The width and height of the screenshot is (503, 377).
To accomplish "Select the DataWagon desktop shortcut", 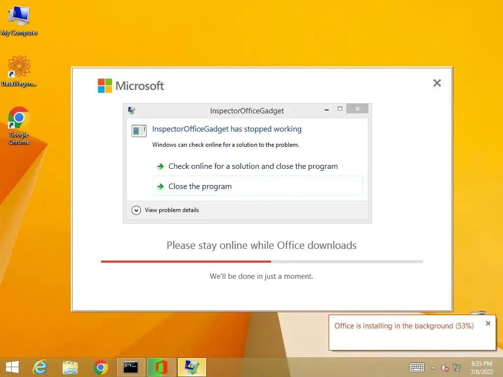I will click(19, 71).
